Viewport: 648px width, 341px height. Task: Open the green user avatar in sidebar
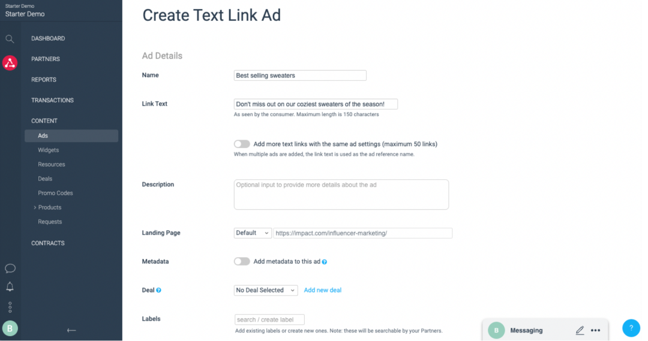(x=10, y=328)
